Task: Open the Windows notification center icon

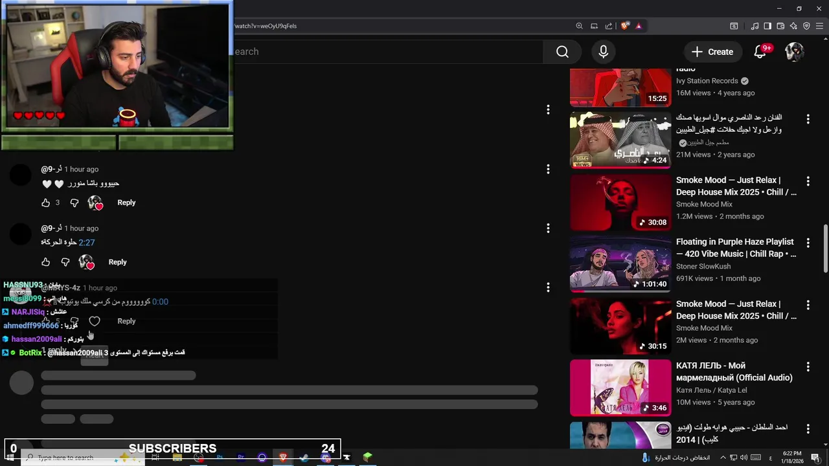Action: (815, 458)
